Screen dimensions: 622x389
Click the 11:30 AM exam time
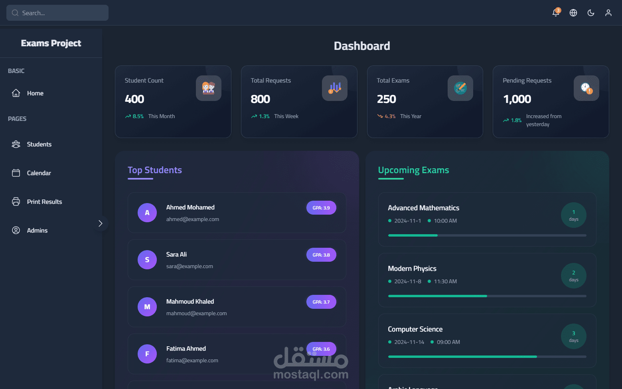tap(445, 281)
